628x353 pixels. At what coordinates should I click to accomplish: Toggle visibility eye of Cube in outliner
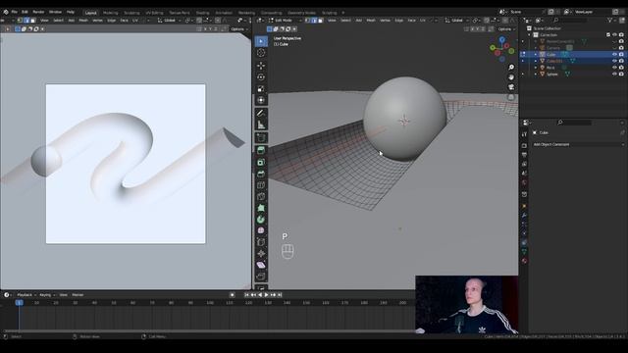[614, 55]
